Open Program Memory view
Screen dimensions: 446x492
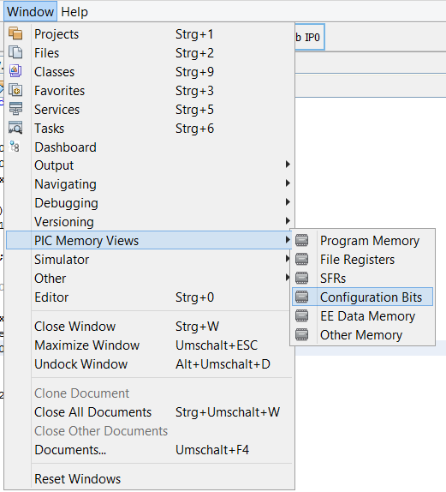363,240
